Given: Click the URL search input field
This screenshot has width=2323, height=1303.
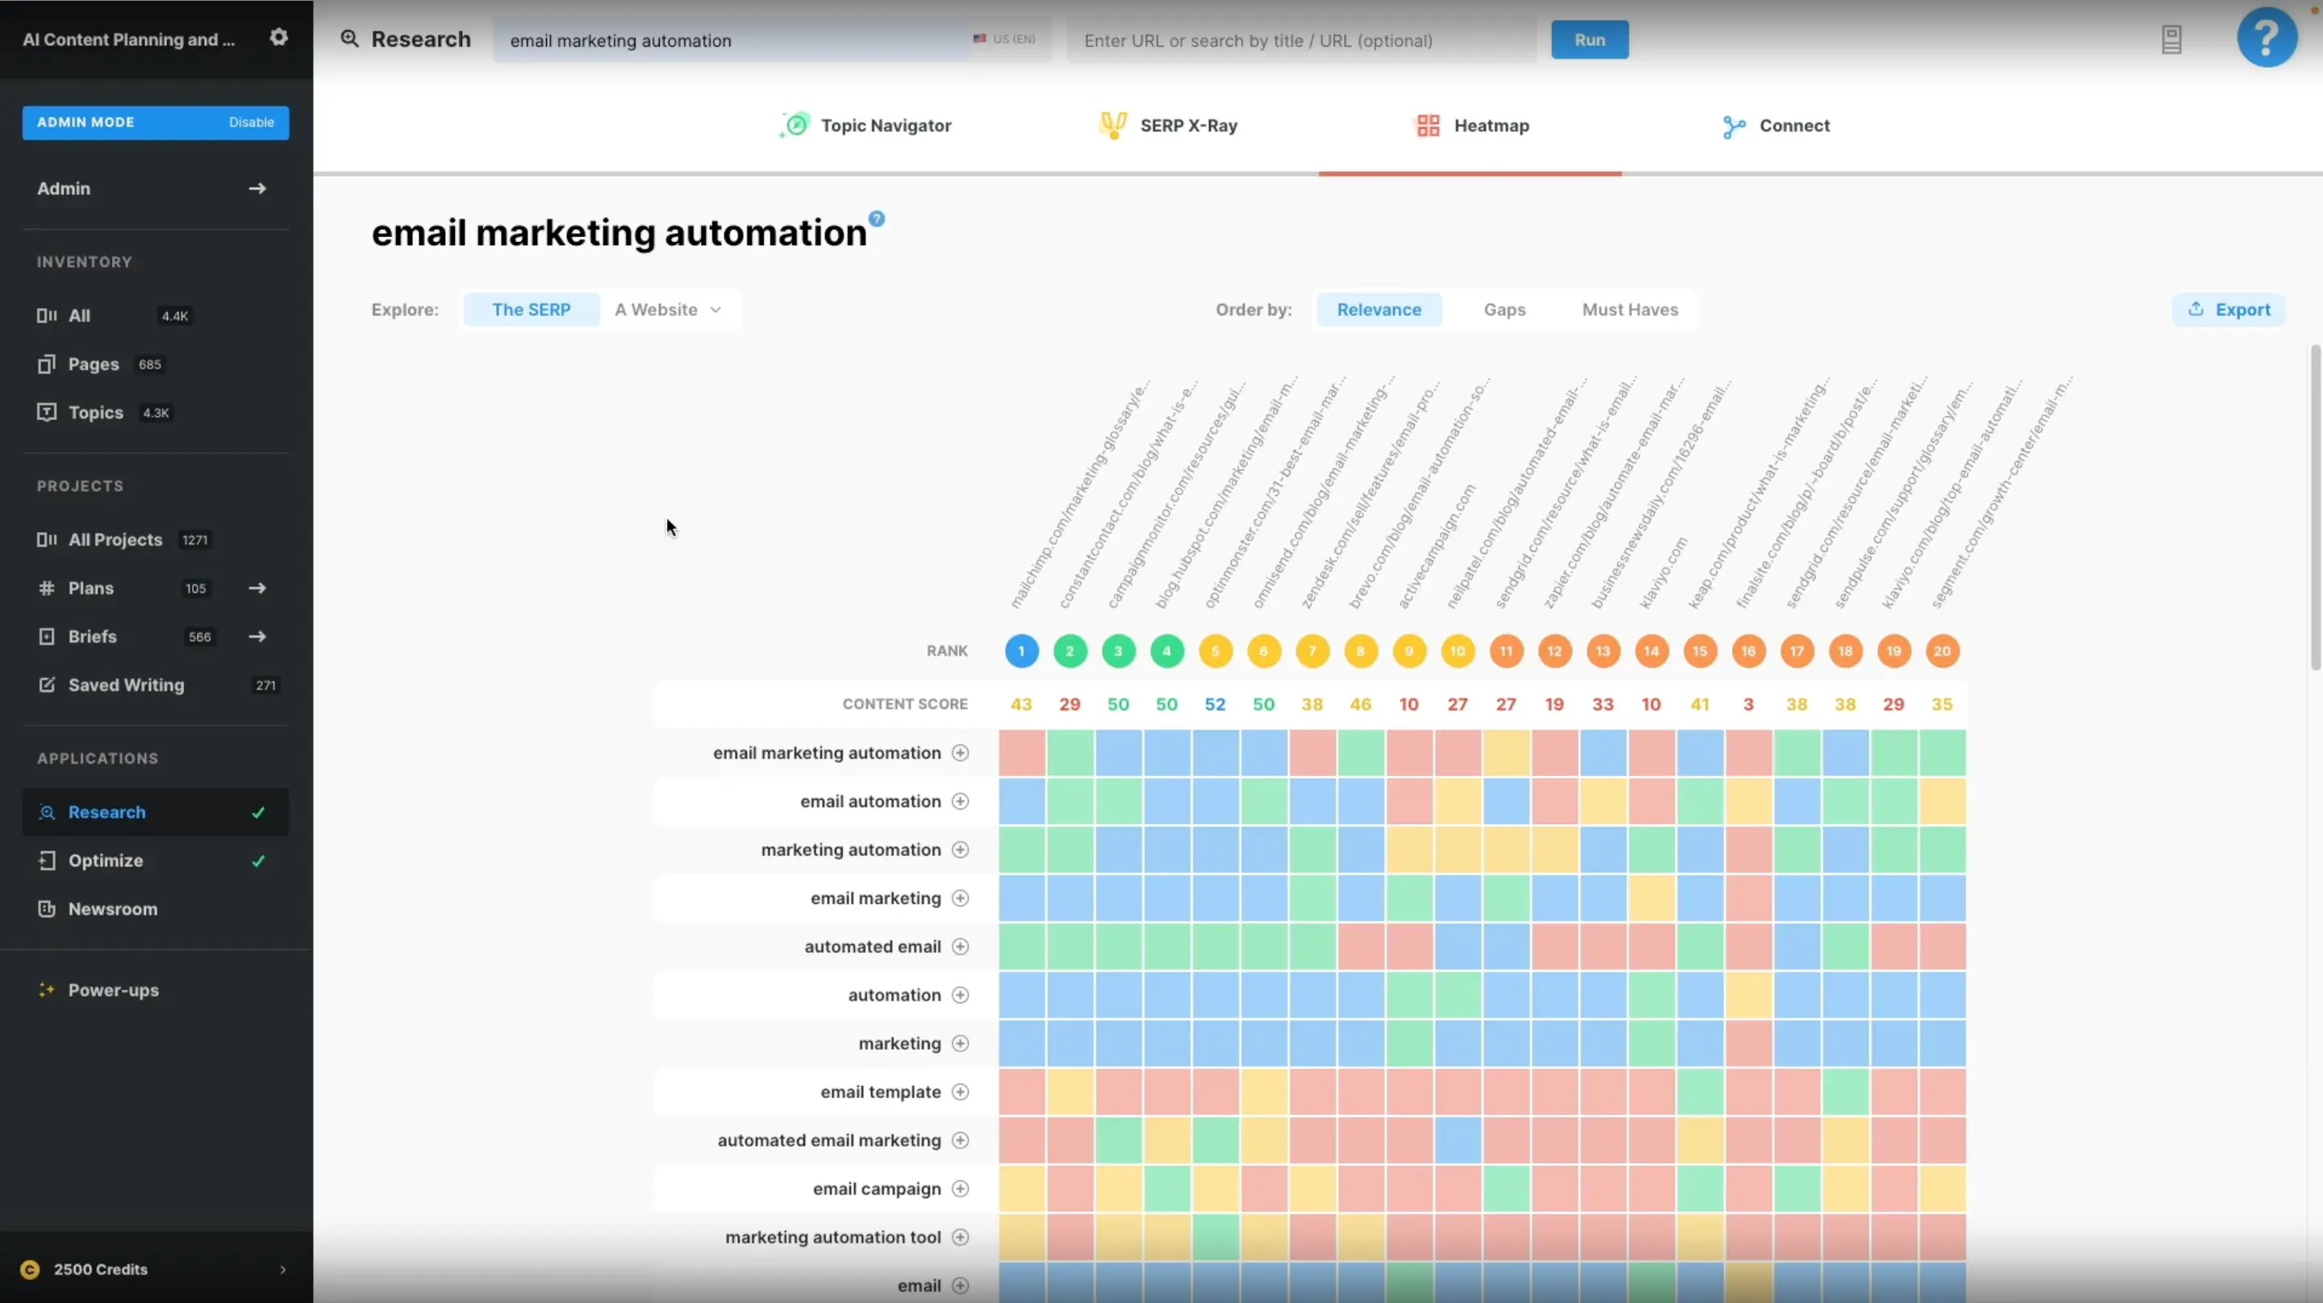Looking at the screenshot, I should [x=1300, y=40].
